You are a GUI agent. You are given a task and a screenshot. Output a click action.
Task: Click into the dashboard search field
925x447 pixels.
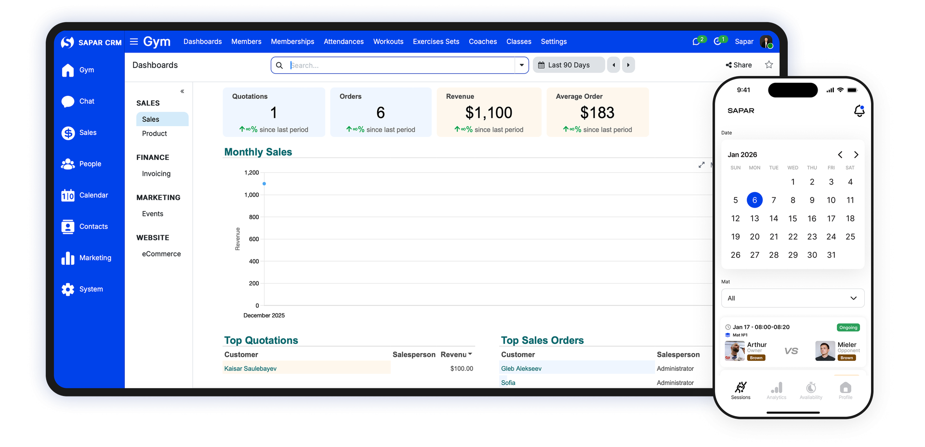tap(400, 65)
